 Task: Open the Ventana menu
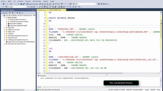[x=46, y=1]
